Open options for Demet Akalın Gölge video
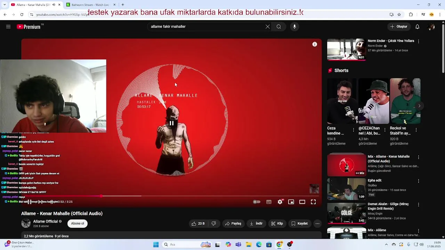Image resolution: width=445 pixels, height=250 pixels. pos(419,205)
